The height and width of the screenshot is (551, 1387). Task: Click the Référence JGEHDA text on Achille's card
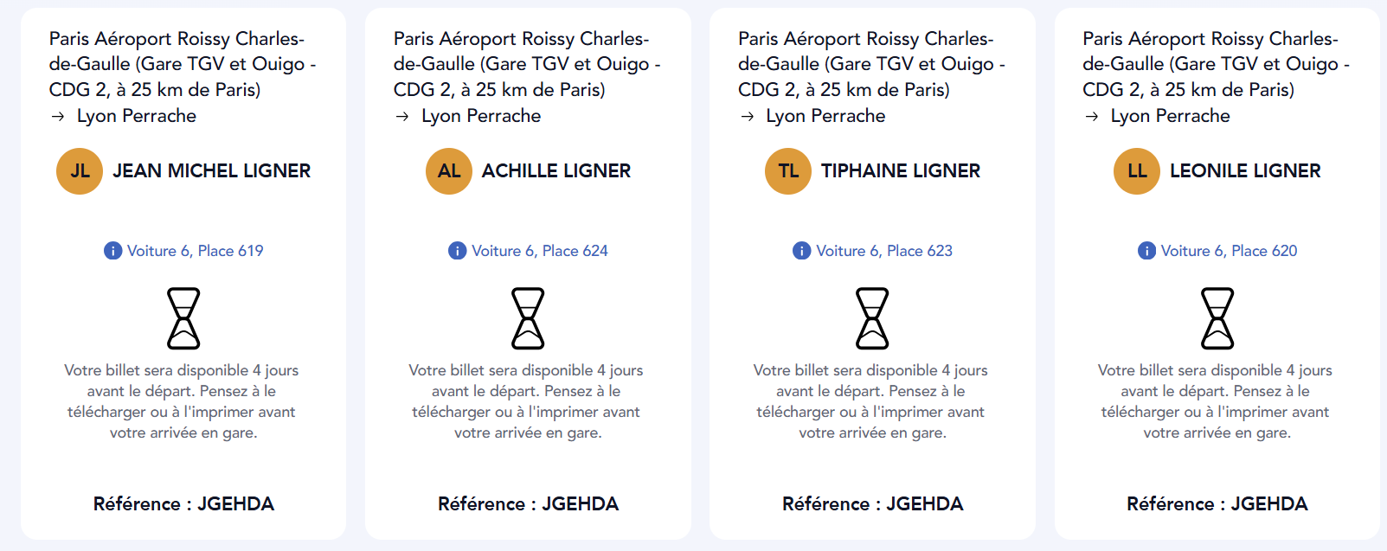pos(528,503)
